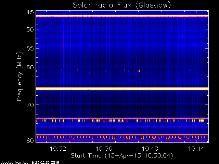Select the 'Frequency [MHz]' axis label

(20, 77)
